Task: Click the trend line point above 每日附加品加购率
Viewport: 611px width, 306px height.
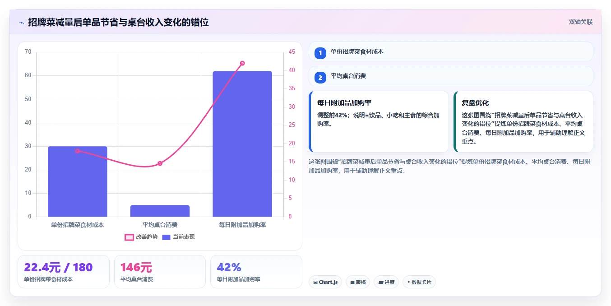Action: [242, 63]
